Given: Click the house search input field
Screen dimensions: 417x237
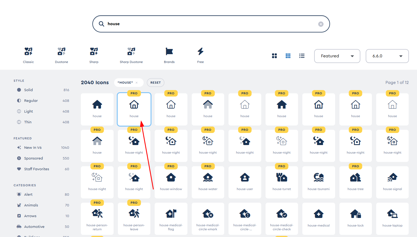Looking at the screenshot, I should (x=211, y=24).
